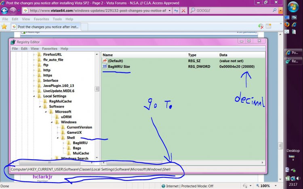Open the address bar URL history dropdown
Viewport: 303px width, 189px height.
[x=170, y=10]
